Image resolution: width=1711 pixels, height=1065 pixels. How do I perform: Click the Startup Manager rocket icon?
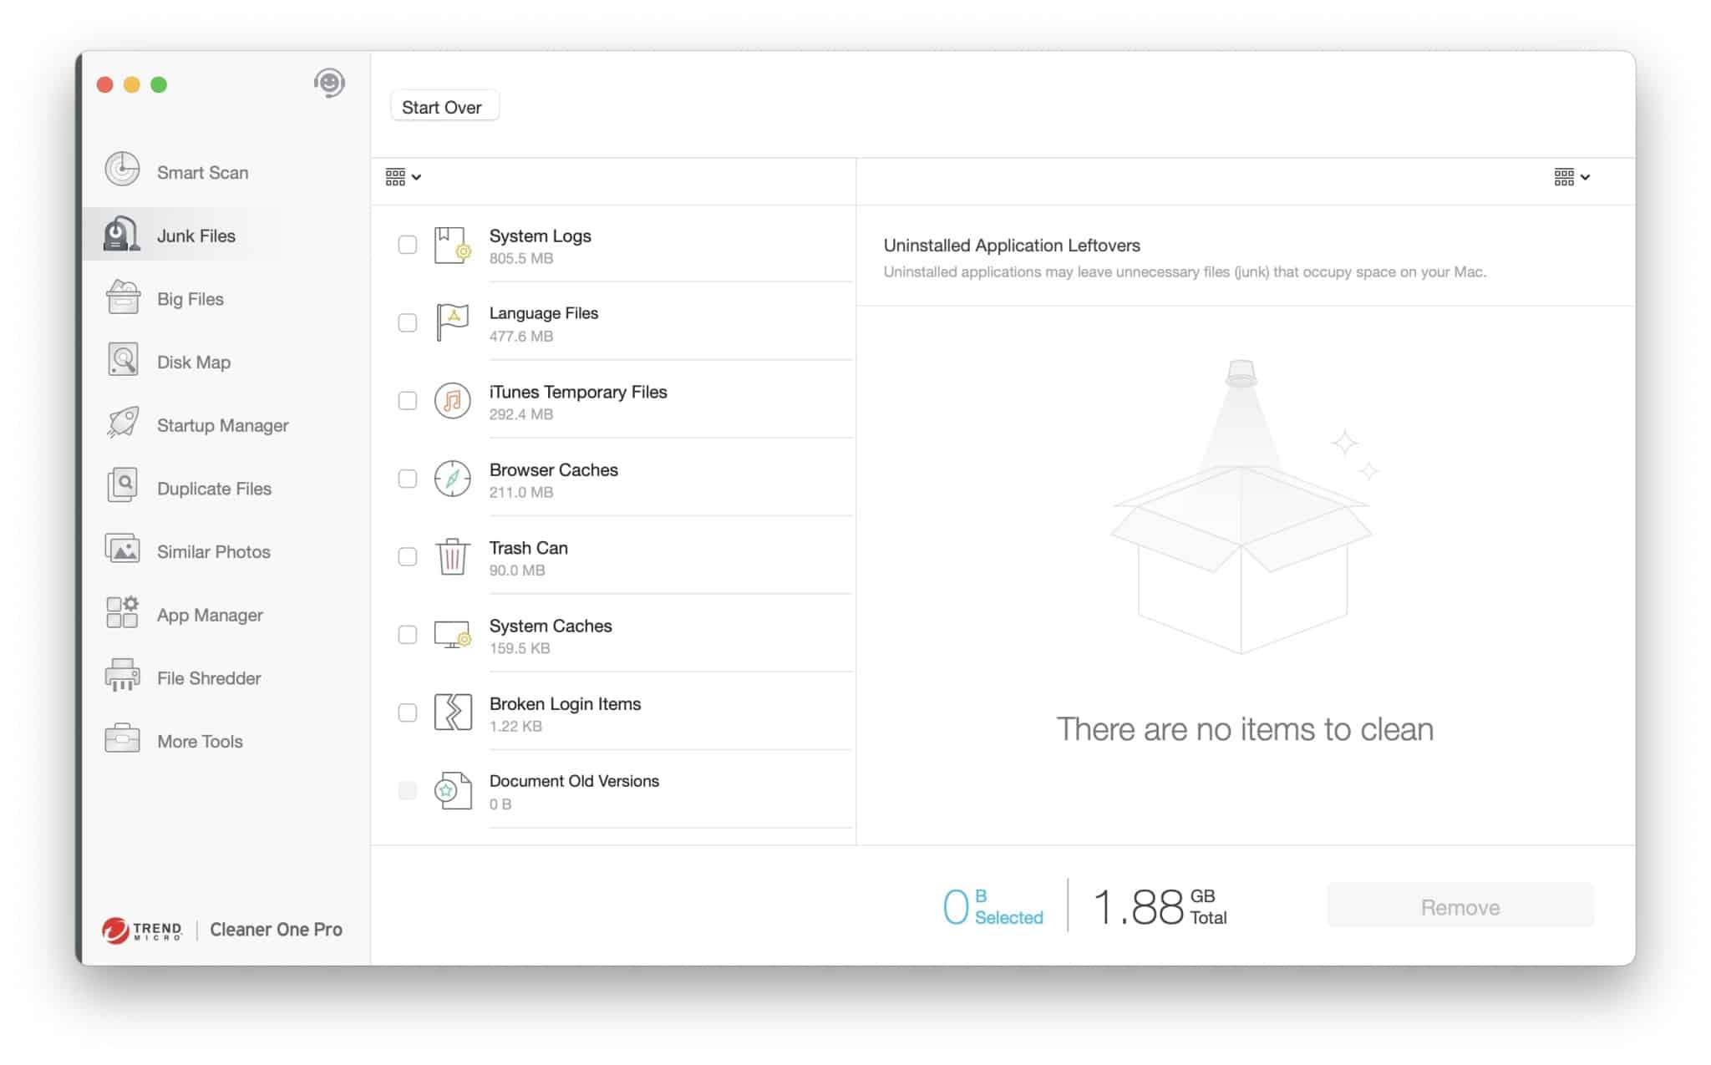pyautogui.click(x=123, y=423)
